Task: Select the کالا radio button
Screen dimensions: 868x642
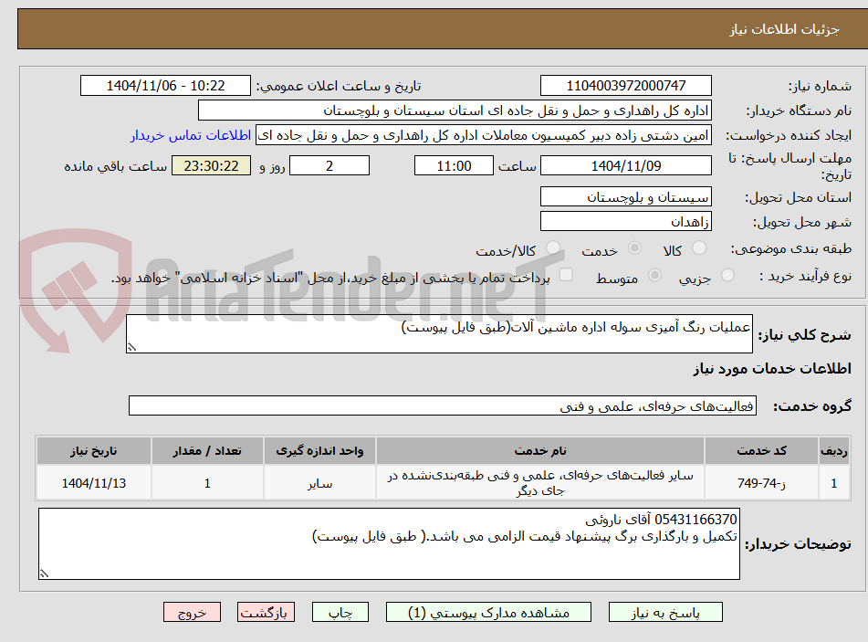Action: click(x=699, y=247)
